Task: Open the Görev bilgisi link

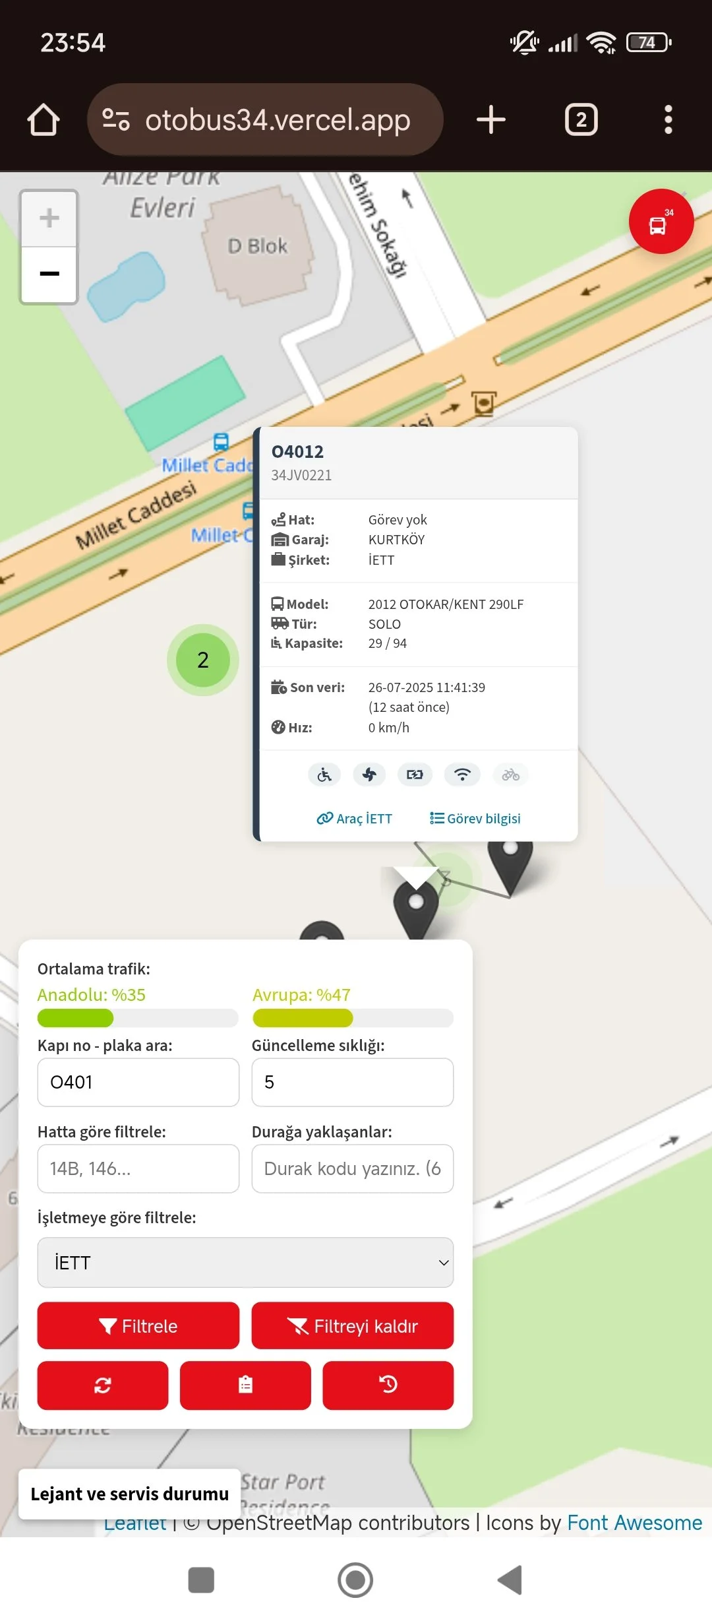Action: pos(475,819)
